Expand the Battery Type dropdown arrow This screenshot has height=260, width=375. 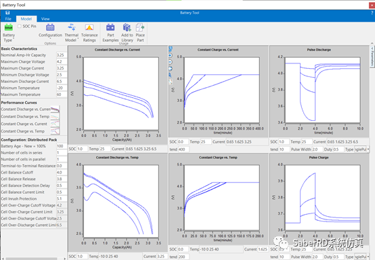pos(14,38)
